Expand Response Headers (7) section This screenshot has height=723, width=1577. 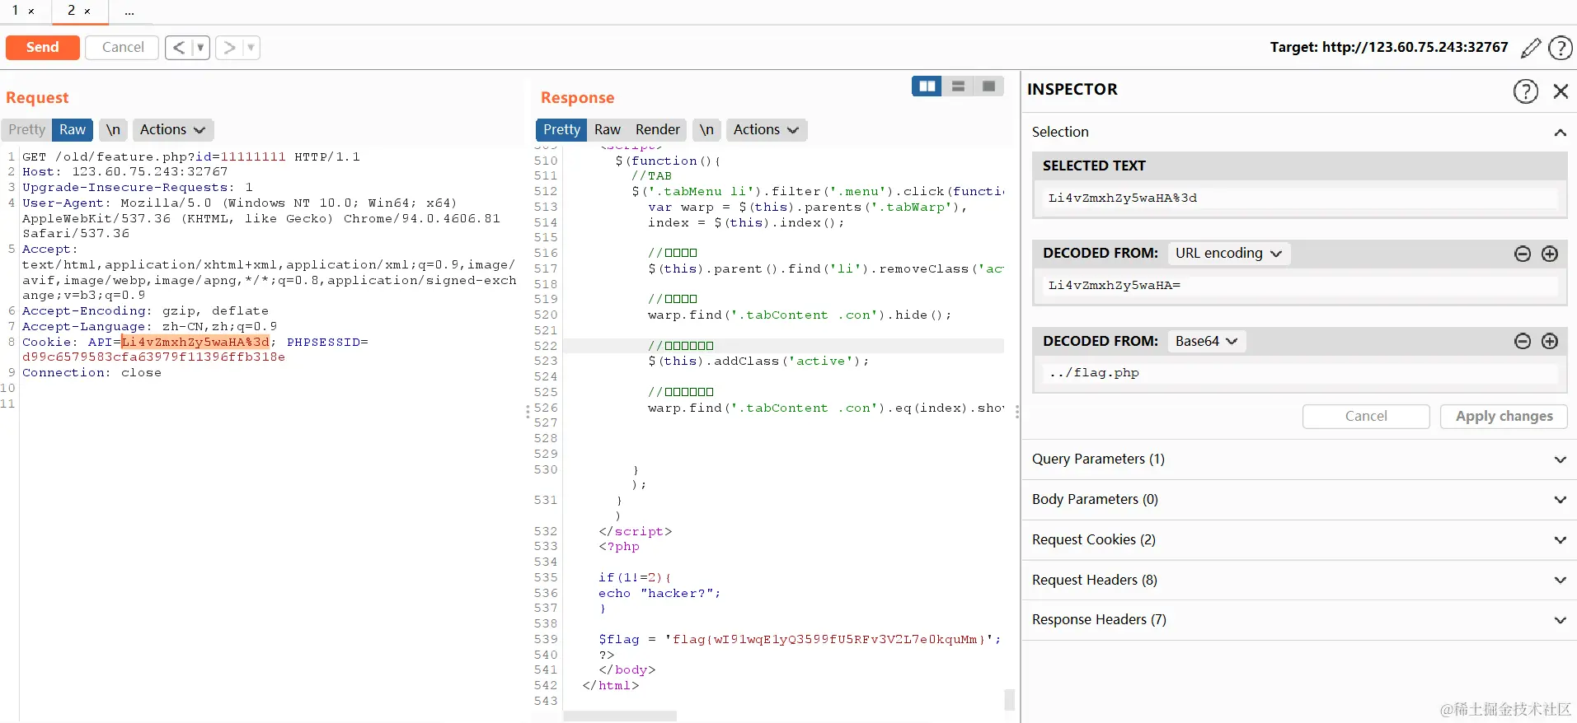click(1299, 620)
